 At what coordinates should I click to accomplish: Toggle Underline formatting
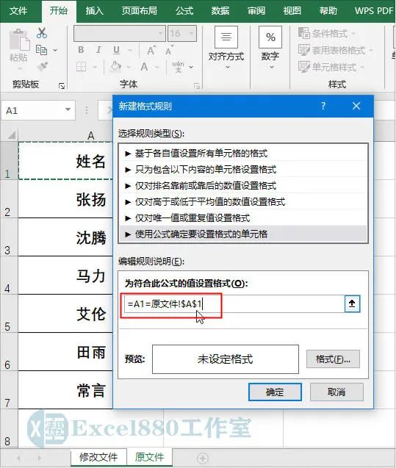pyautogui.click(x=116, y=50)
